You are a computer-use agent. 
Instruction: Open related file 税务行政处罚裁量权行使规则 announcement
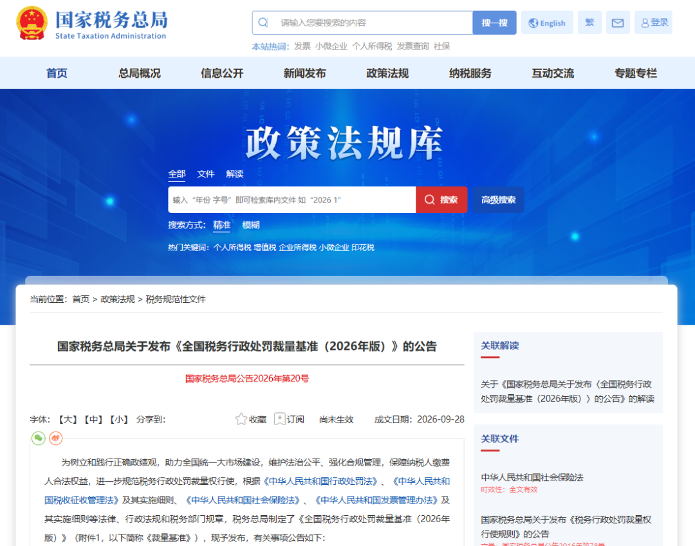click(566, 527)
